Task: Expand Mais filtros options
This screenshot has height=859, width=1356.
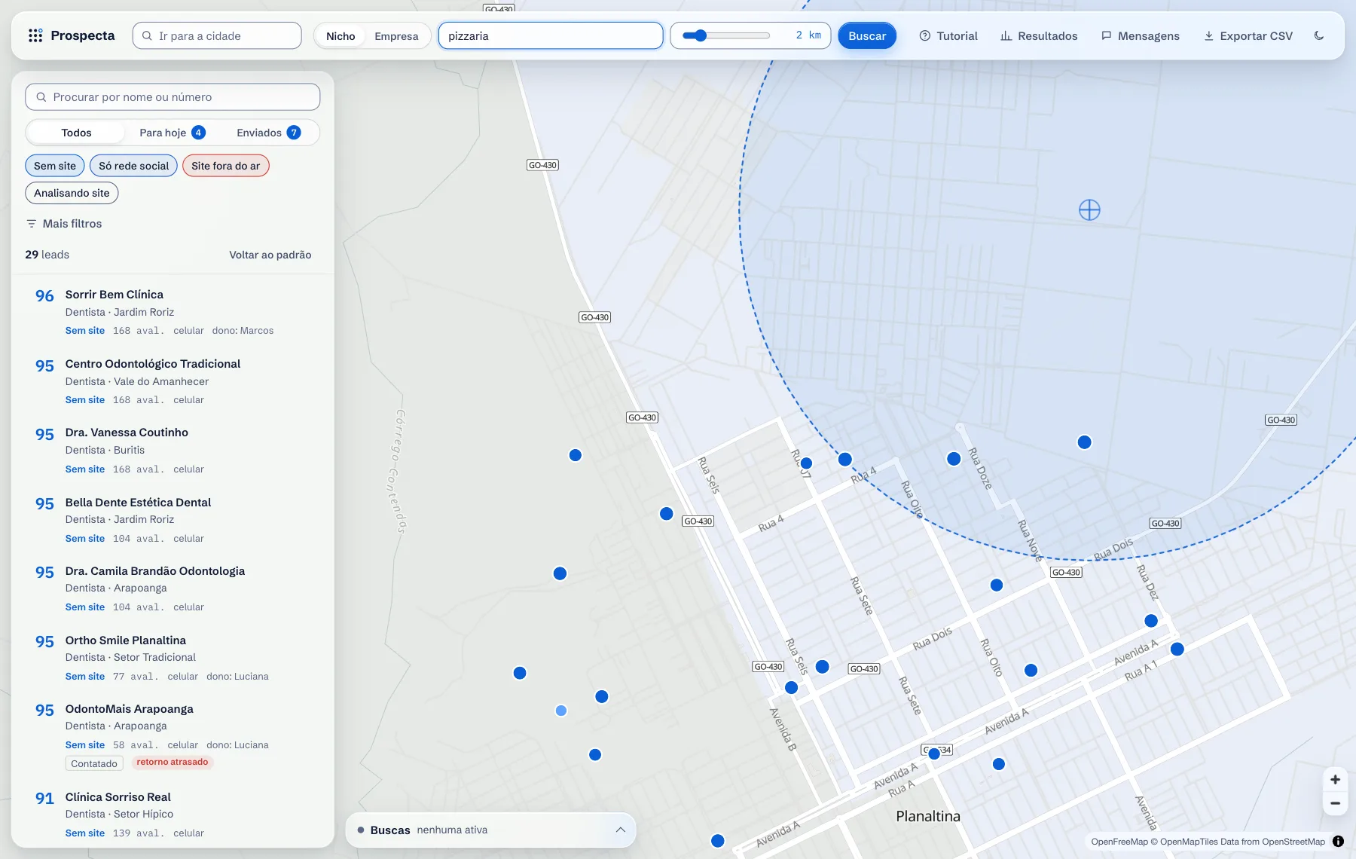Action: [64, 224]
